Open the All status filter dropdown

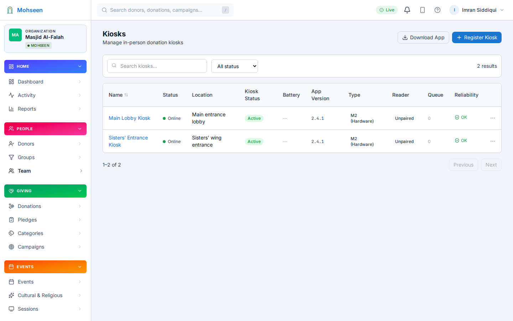pos(234,66)
